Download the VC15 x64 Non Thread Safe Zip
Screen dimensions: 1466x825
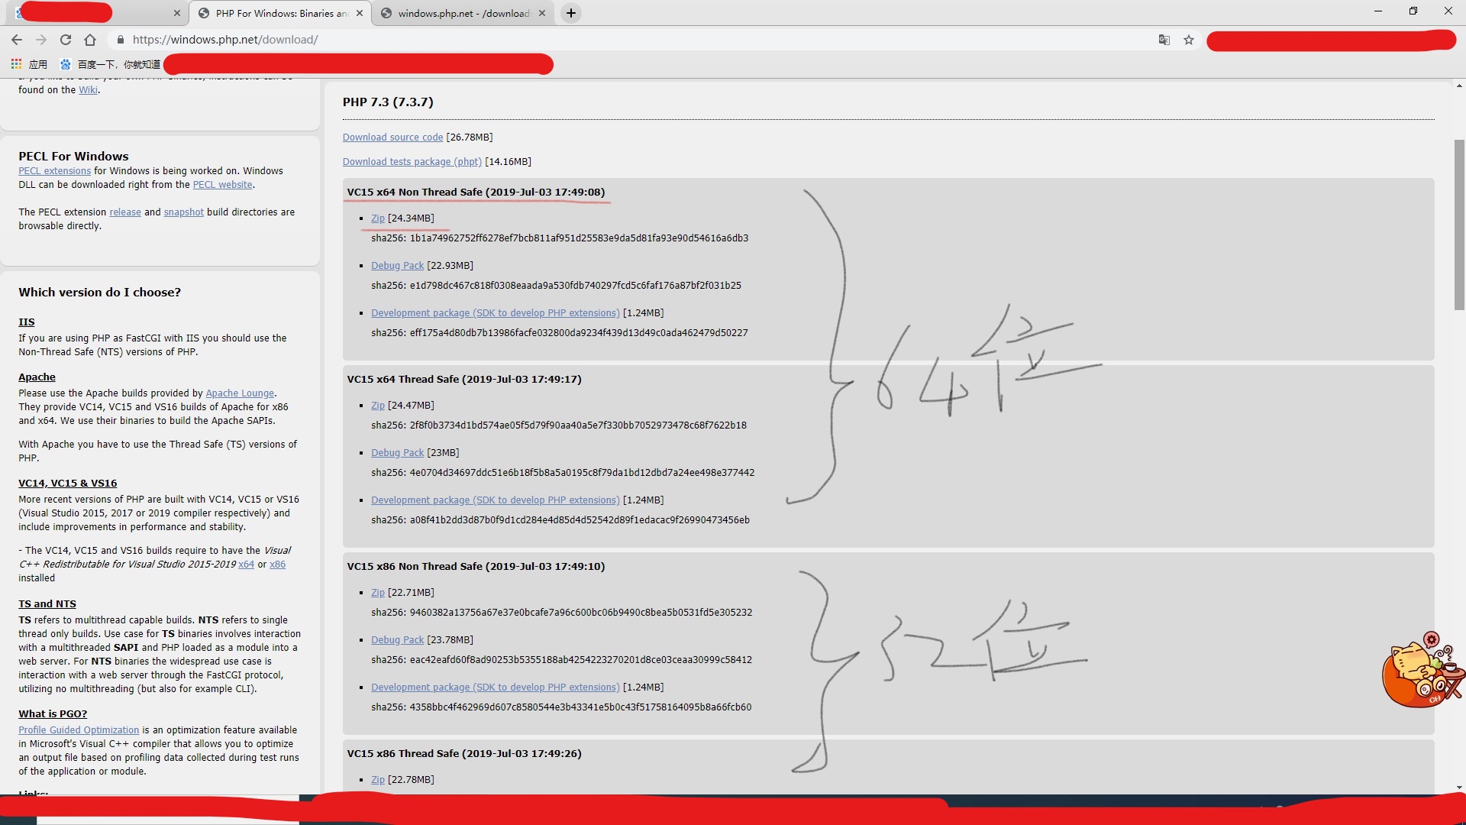[377, 218]
